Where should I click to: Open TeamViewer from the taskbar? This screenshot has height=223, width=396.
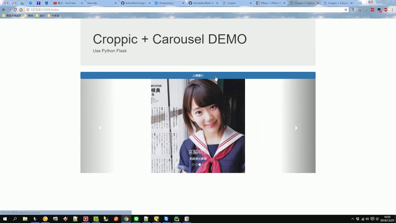166,219
